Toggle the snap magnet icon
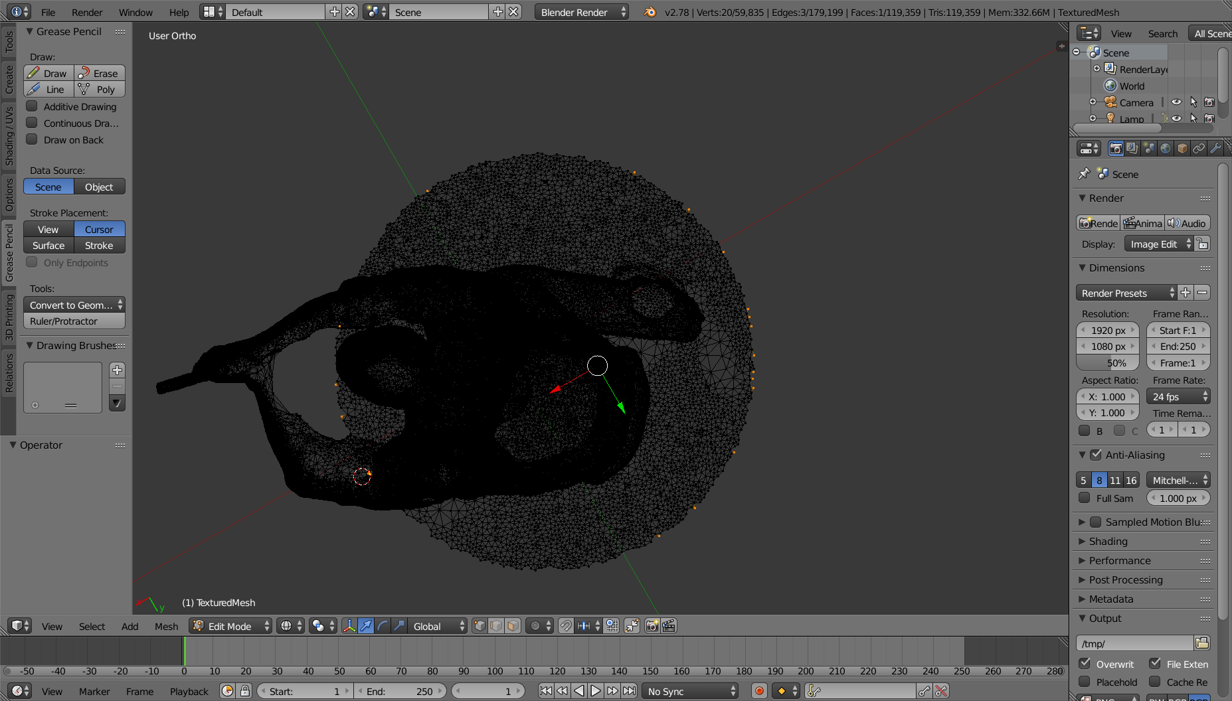This screenshot has width=1232, height=701. (x=566, y=625)
